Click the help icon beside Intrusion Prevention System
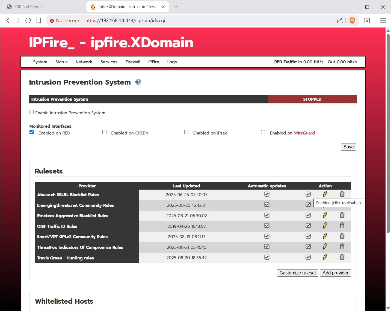The image size is (391, 311). click(138, 82)
